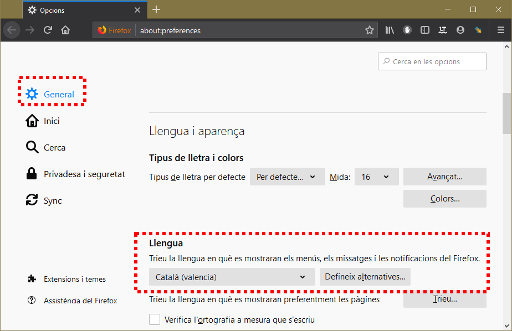The image size is (512, 331).
Task: Open the Mida size 16 dropdown
Action: 376,177
